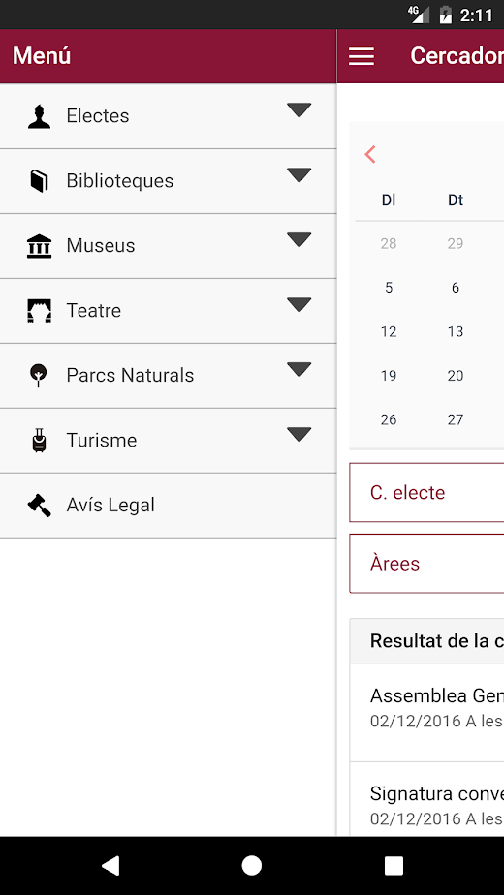Select calendar day 13
This screenshot has height=895, width=504.
point(456,331)
